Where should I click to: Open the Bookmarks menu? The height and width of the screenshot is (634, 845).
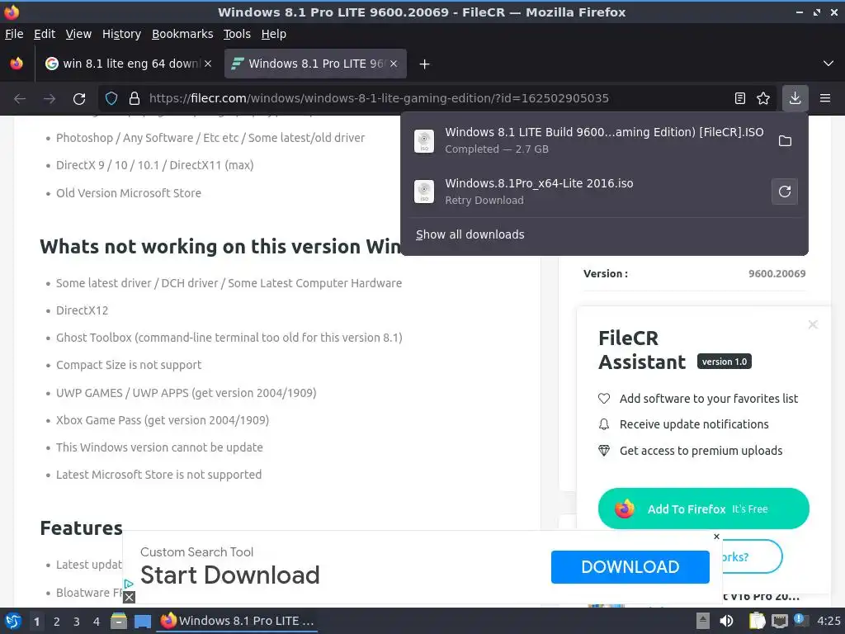182,34
